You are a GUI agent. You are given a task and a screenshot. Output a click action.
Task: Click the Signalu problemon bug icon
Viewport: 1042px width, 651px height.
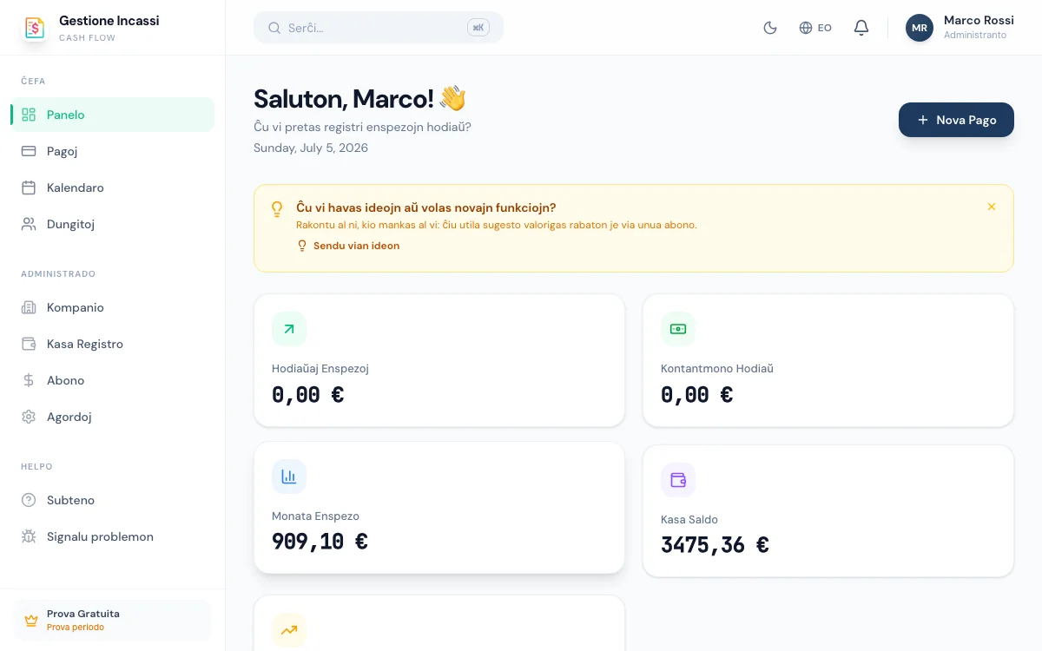[29, 536]
